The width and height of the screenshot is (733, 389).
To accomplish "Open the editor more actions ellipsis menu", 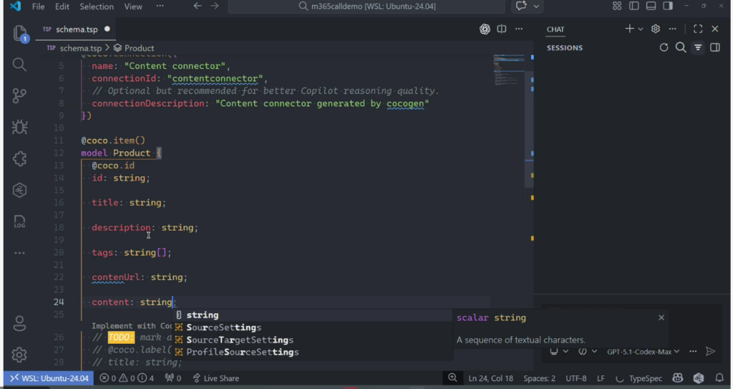I will click(520, 29).
